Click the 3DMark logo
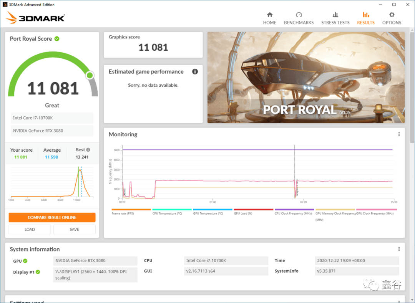 pyautogui.click(x=35, y=18)
